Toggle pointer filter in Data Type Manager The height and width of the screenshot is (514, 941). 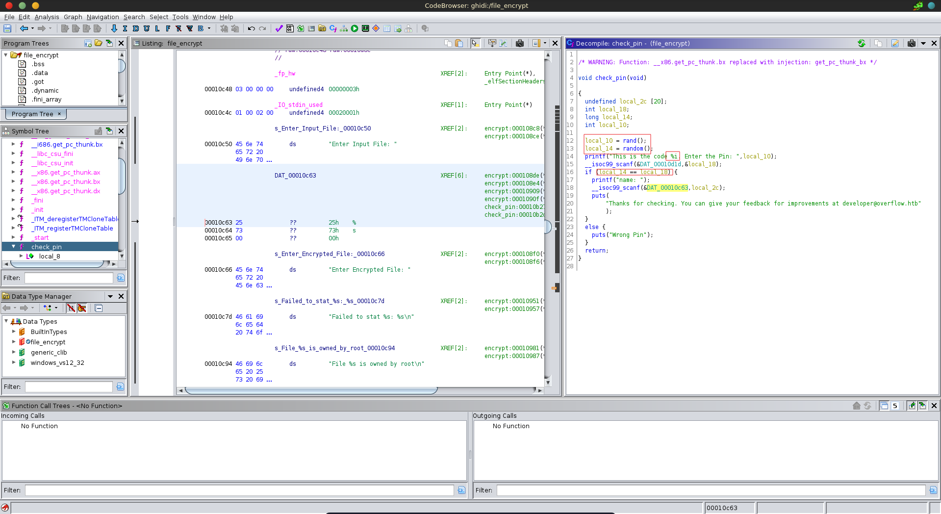(x=82, y=308)
